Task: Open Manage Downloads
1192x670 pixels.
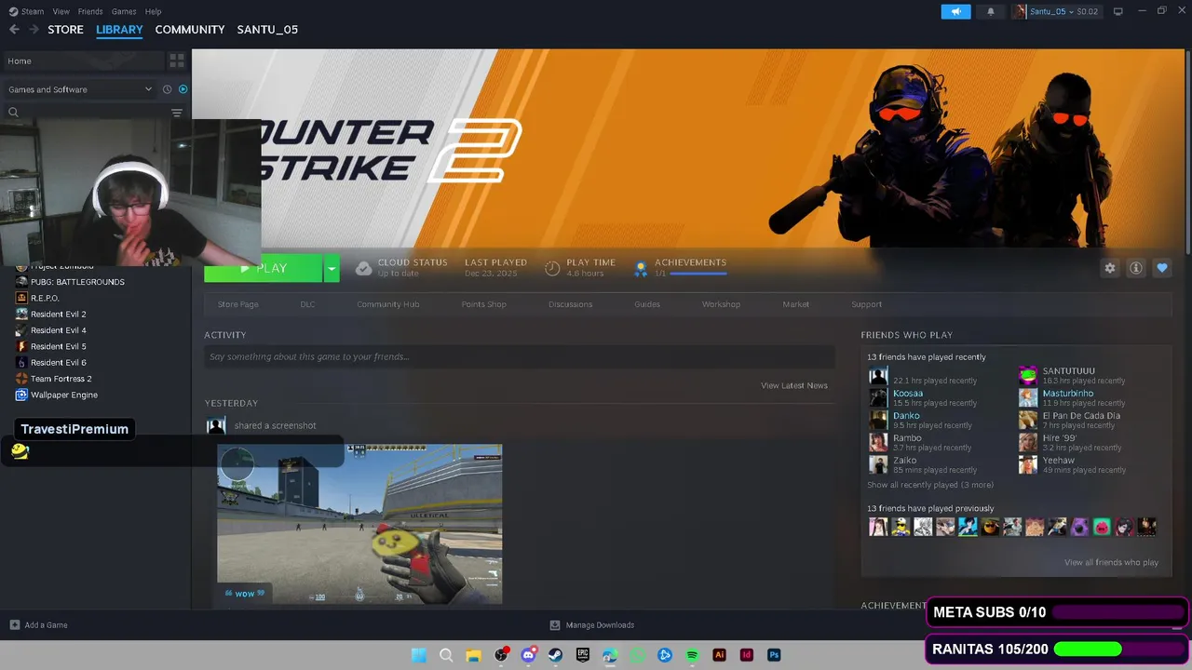Action: (592, 625)
